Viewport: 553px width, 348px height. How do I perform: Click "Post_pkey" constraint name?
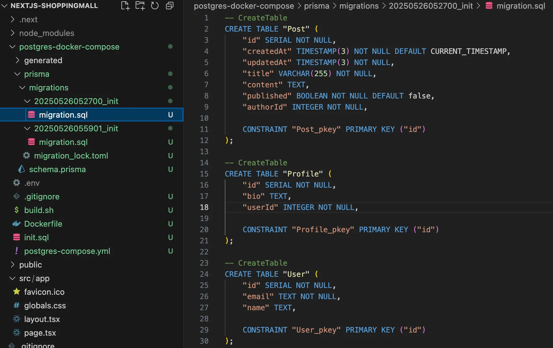[x=316, y=129]
